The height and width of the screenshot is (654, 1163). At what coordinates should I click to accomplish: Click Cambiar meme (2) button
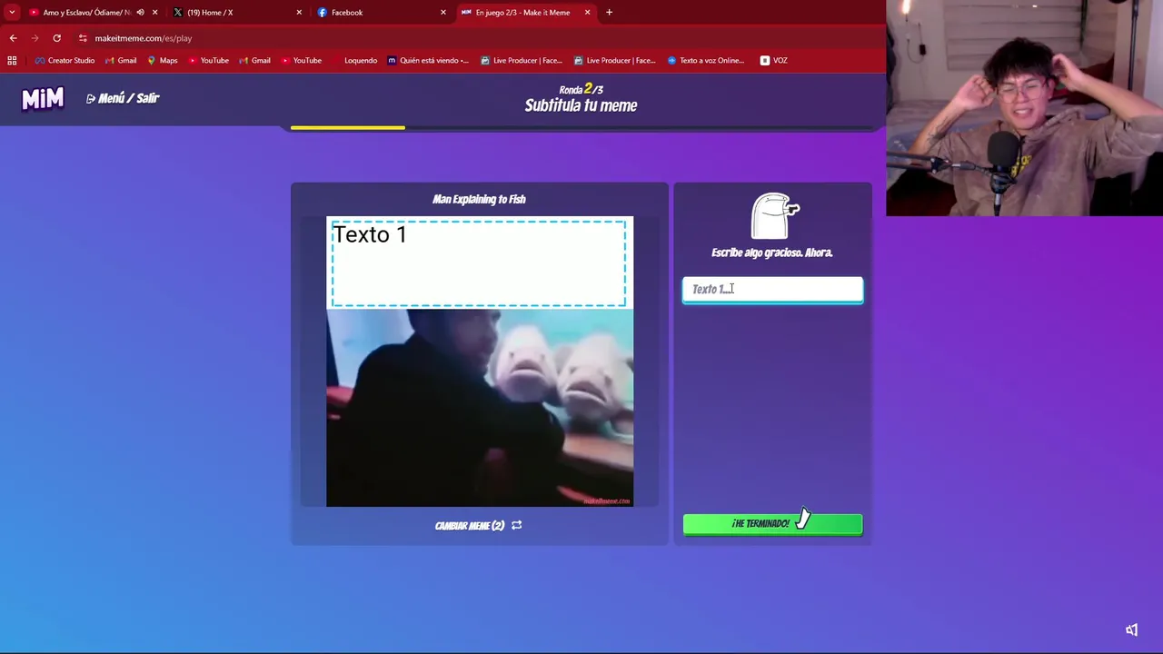click(x=478, y=525)
